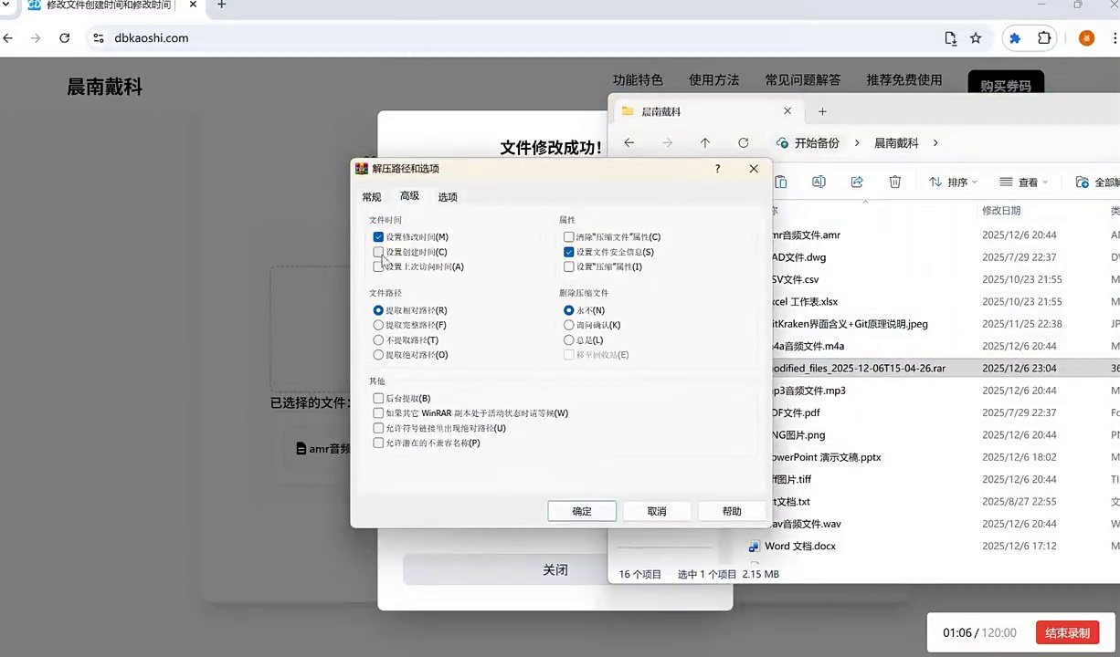Enable 后台提取(B) checkbox
Image resolution: width=1120 pixels, height=657 pixels.
click(x=378, y=399)
